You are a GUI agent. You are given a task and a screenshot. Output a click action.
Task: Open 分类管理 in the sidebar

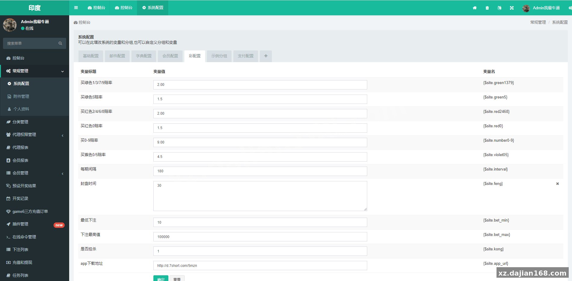coord(35,122)
